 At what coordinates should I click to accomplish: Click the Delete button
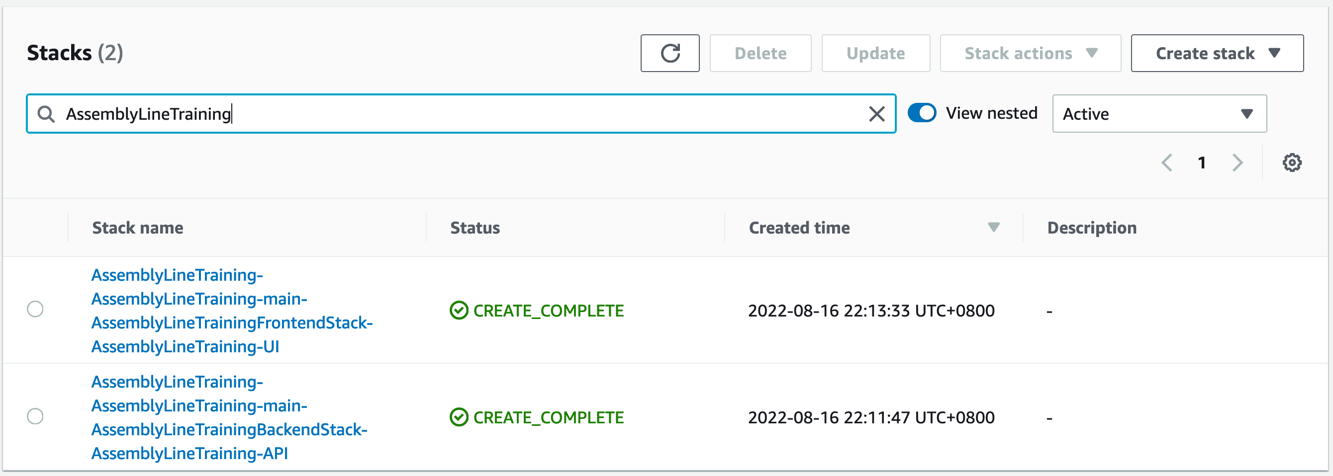point(760,53)
